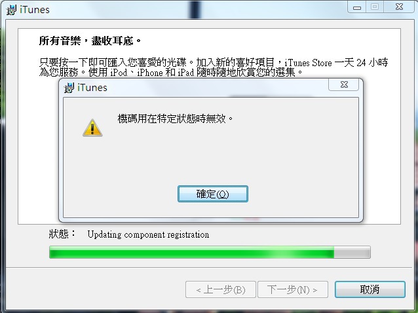Close the inner iTunes warning dialog
The image size is (418, 313).
click(x=343, y=84)
